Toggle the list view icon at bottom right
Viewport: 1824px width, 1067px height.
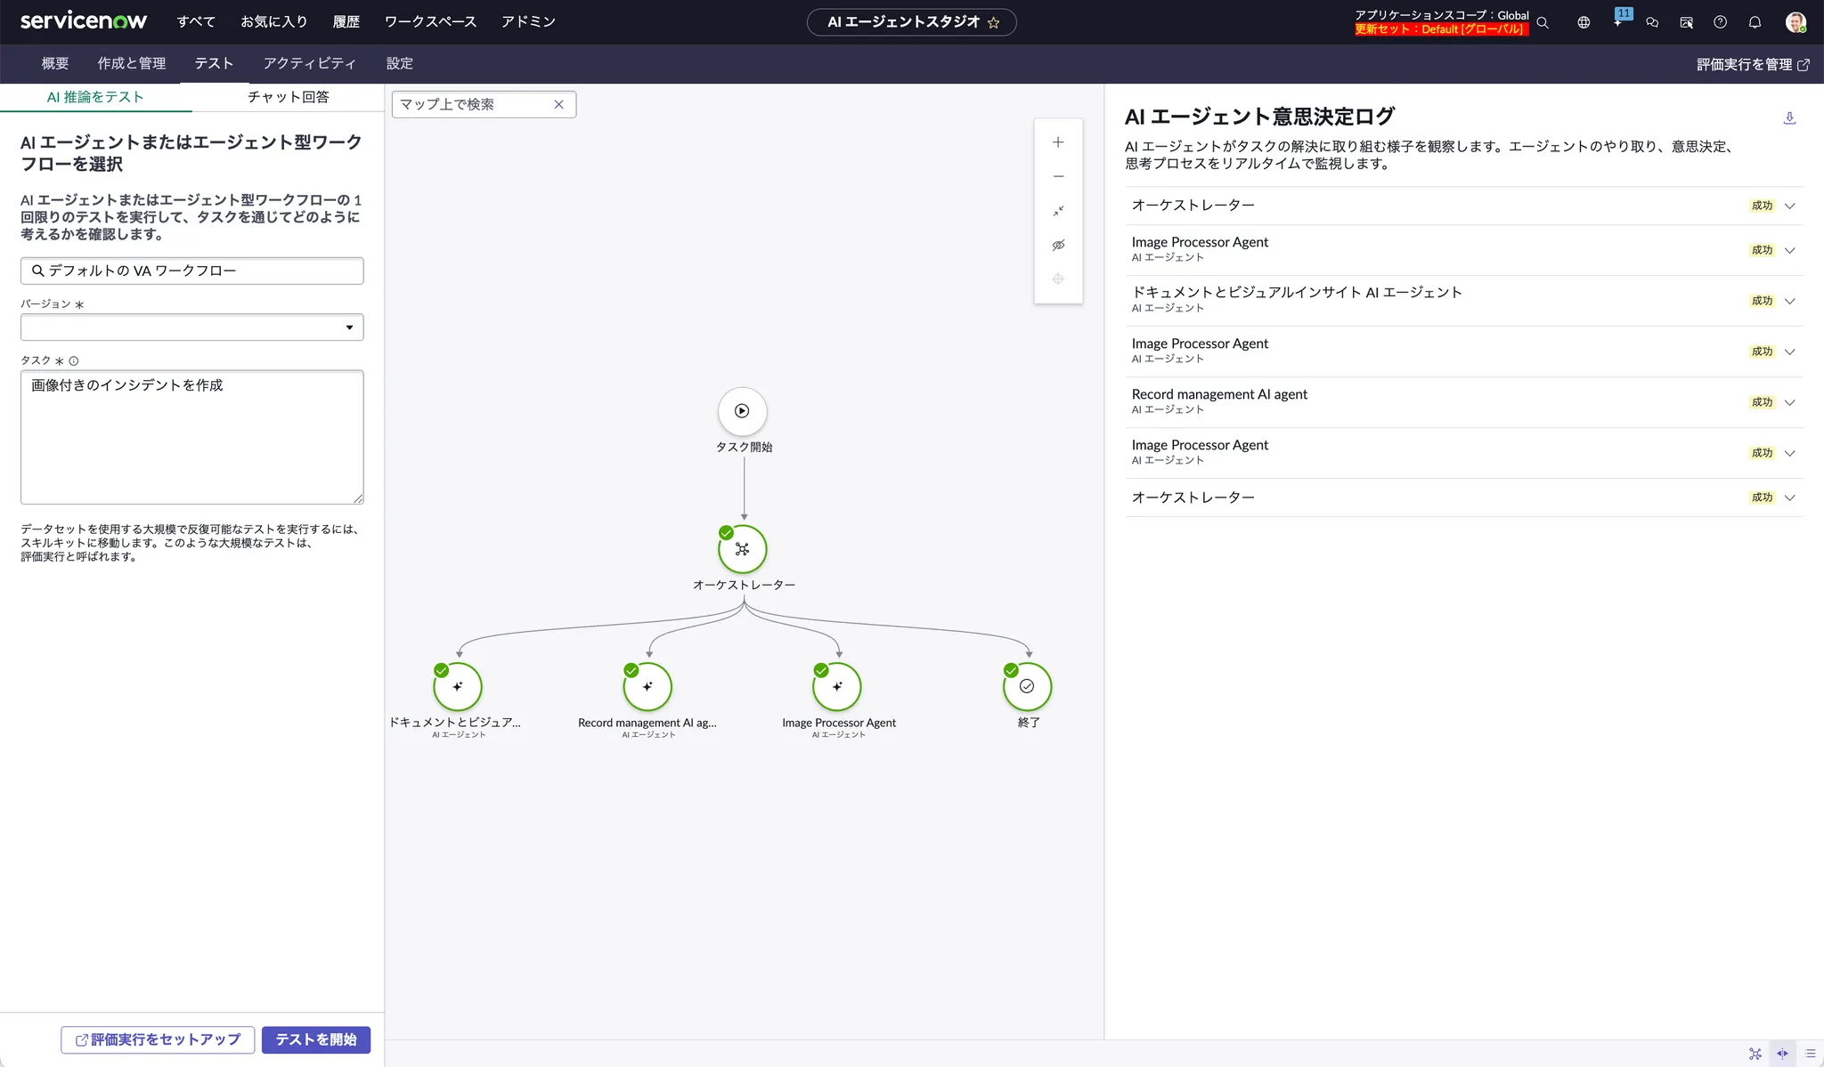[1810, 1054]
